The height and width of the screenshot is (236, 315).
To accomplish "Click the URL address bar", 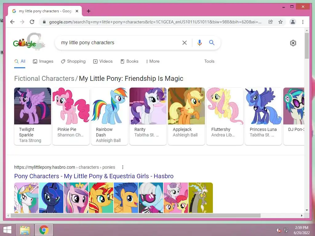I will (x=155, y=22).
